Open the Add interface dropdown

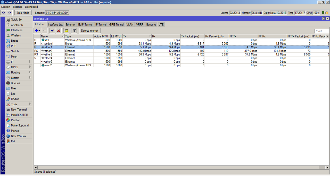point(37,31)
